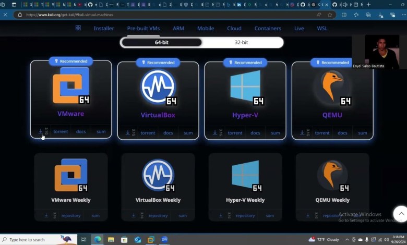
Task: Click the QEMU Weekly download icon
Action: click(308, 215)
